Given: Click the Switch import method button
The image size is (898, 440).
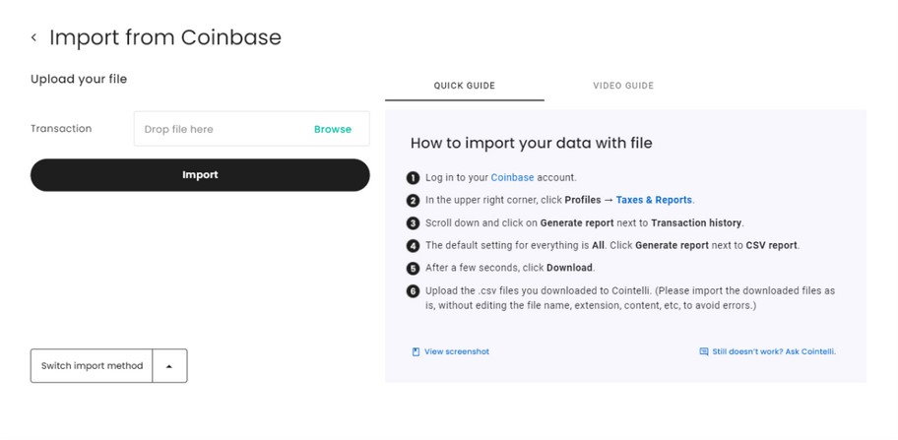Looking at the screenshot, I should (x=92, y=365).
